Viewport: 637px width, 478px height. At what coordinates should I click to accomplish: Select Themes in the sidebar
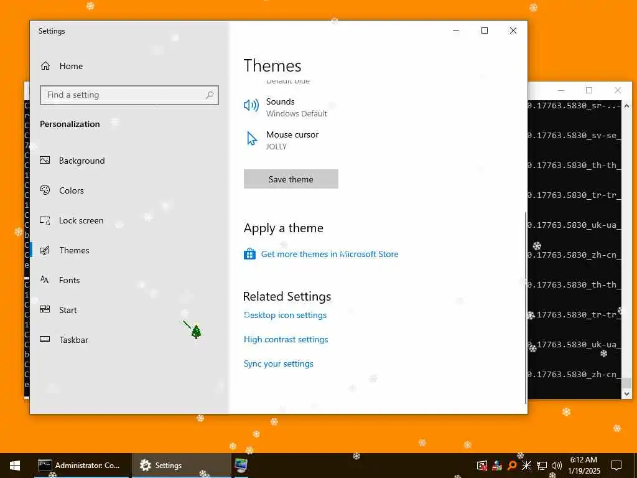tap(75, 250)
